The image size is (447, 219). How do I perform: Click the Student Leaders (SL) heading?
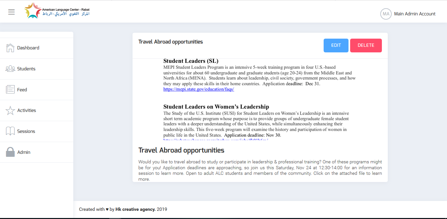click(191, 61)
